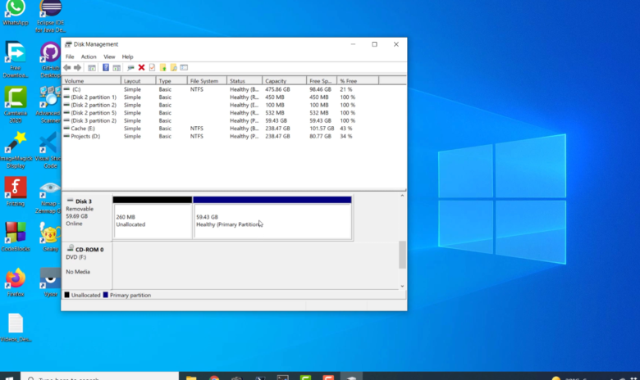Click the settings list view toolbar icon
This screenshot has width=640, height=380.
[x=184, y=68]
